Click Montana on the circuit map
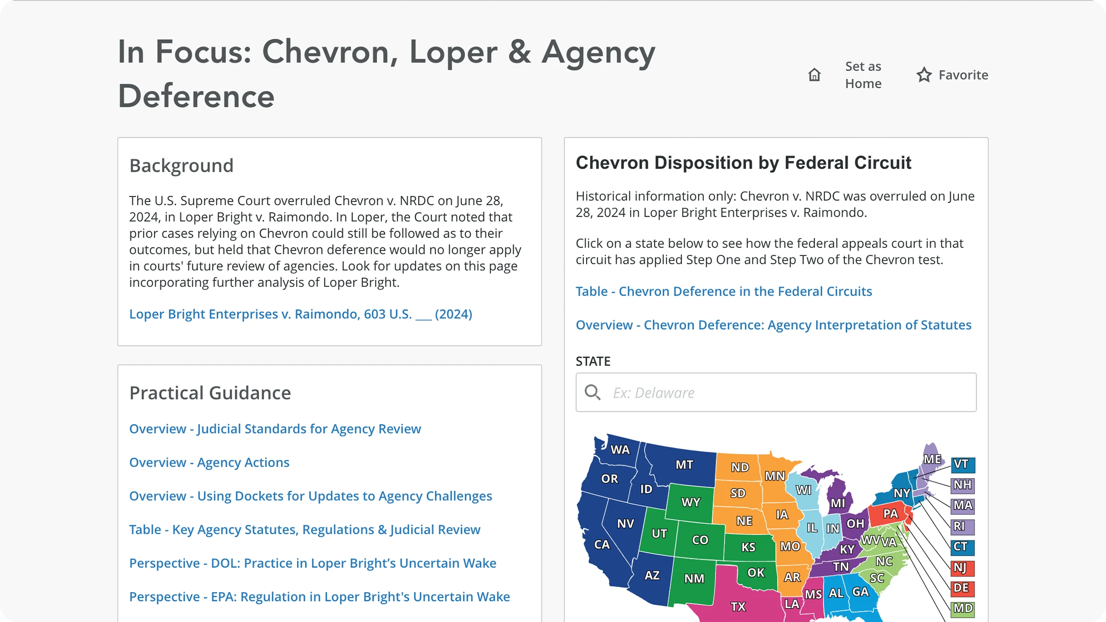The width and height of the screenshot is (1106, 622). click(684, 465)
